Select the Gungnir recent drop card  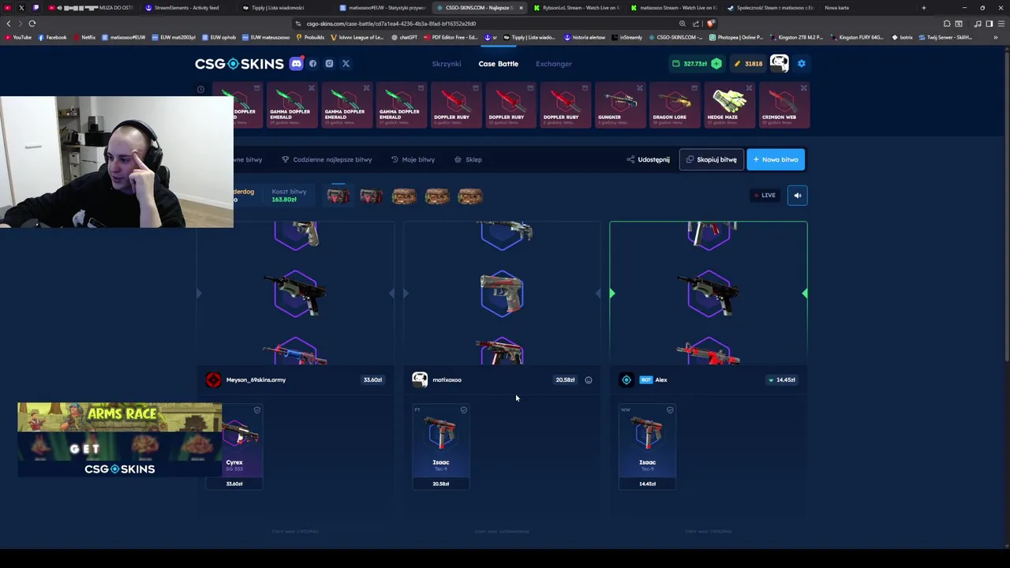[x=619, y=105]
